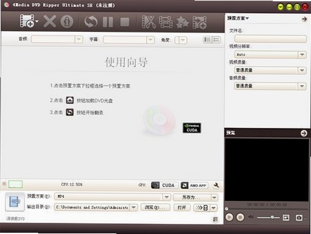Open the merge filmstrip tool
The image size is (311, 234).
(165, 22)
